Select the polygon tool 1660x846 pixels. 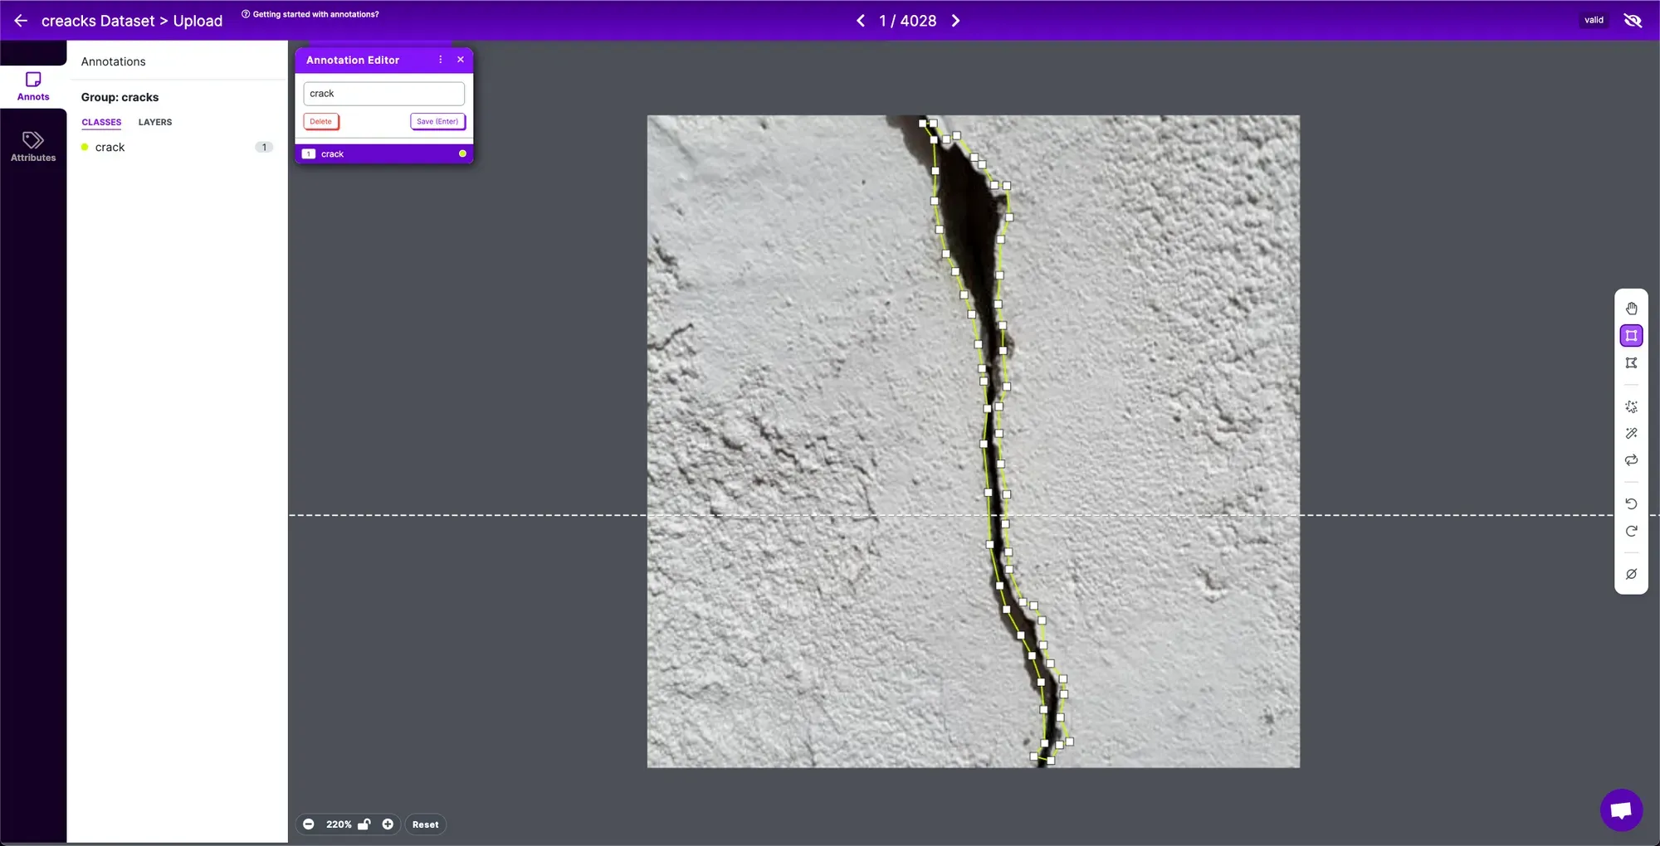pyautogui.click(x=1631, y=363)
